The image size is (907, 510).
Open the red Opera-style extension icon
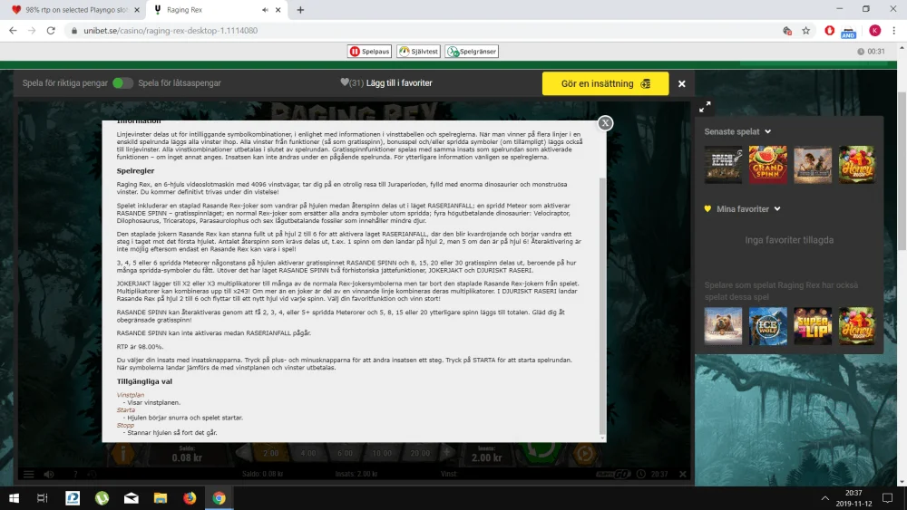(830, 31)
